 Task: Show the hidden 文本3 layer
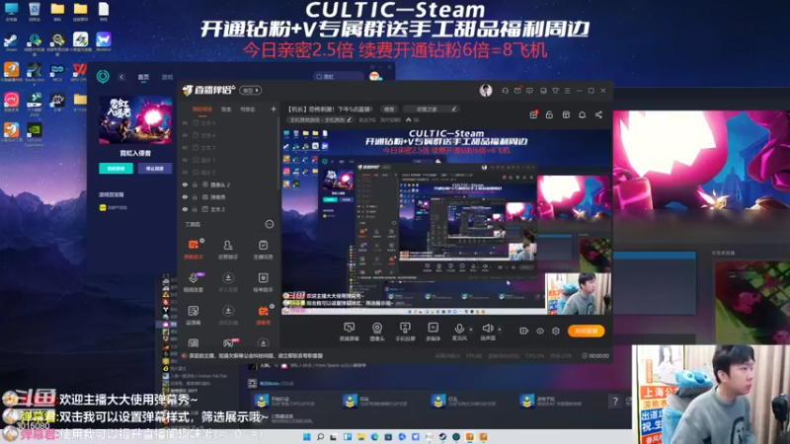[185, 147]
